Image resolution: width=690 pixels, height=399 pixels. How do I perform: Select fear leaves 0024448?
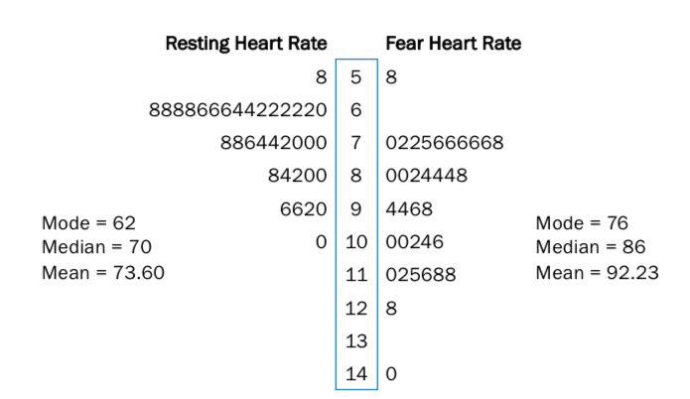(427, 176)
